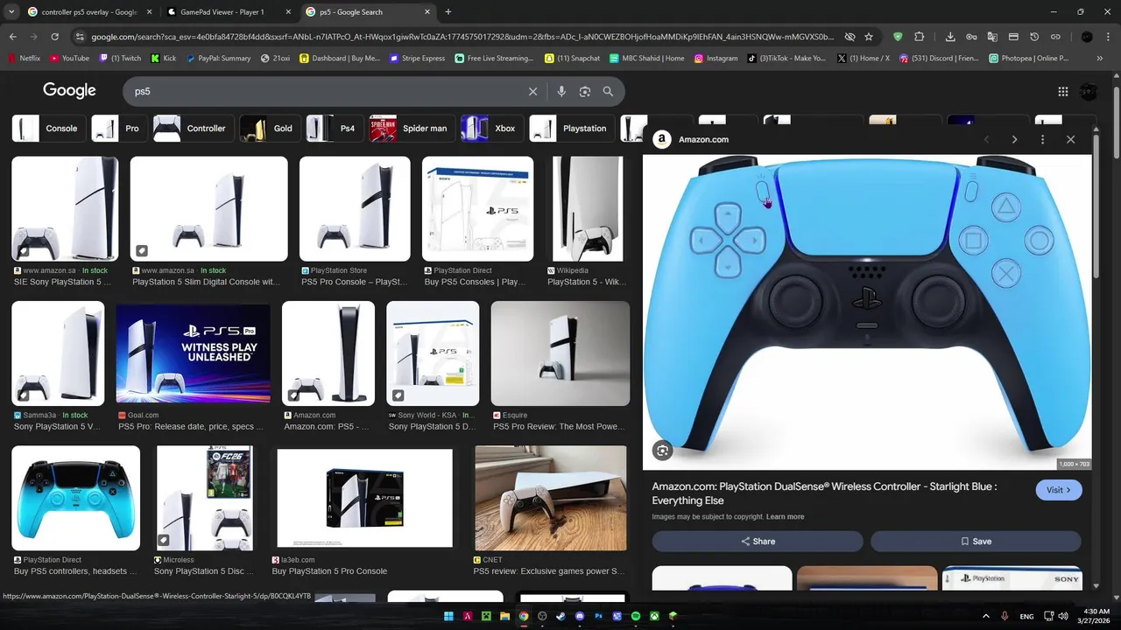
Task: Open the Extensions puzzle icon
Action: pyautogui.click(x=919, y=37)
